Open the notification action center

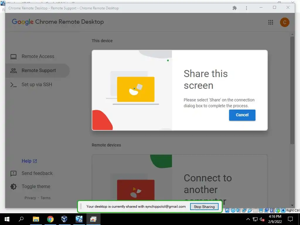pos(290,219)
